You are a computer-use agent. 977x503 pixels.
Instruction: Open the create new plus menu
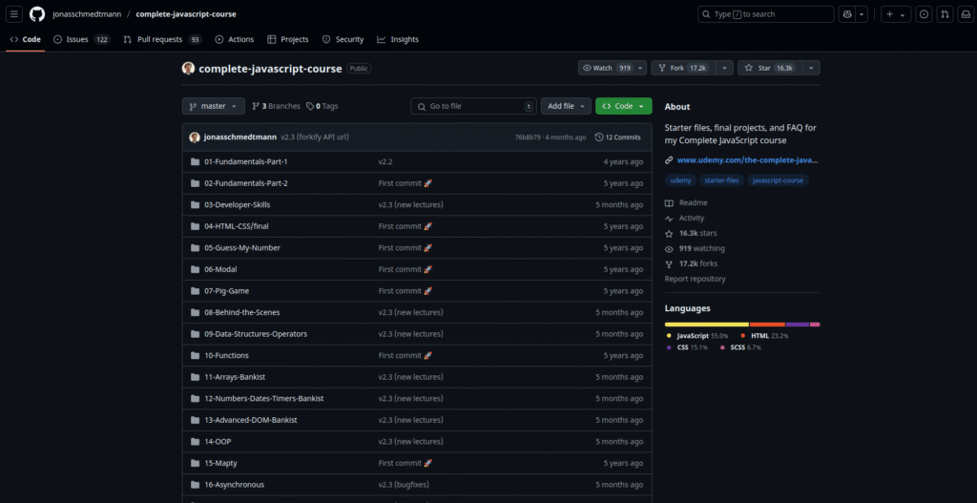pos(896,13)
